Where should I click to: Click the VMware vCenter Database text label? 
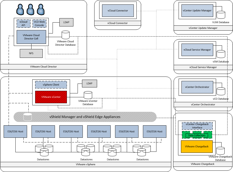click(88, 102)
